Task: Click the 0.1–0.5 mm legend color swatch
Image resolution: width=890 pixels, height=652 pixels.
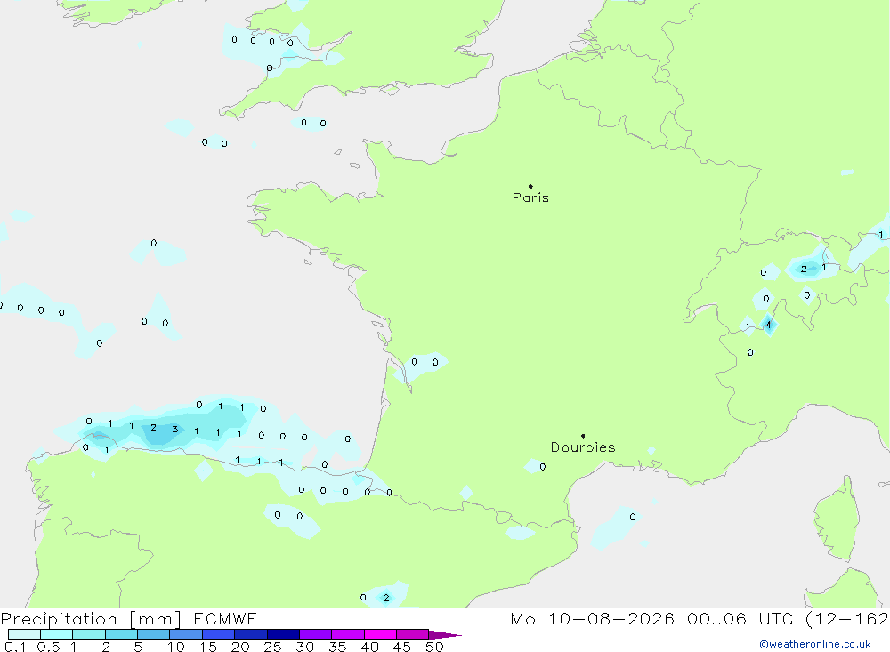Action: click(24, 634)
